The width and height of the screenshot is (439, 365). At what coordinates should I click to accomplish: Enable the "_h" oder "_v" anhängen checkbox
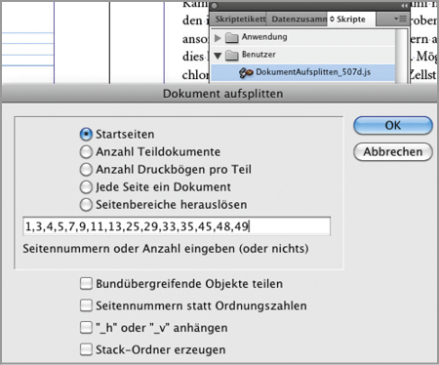[x=86, y=328]
